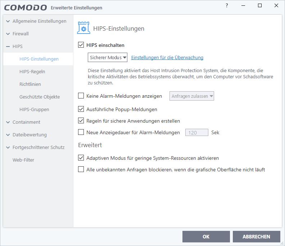Image resolution: width=285 pixels, height=246 pixels.
Task: Click the window resize grip corner
Action: (282, 243)
